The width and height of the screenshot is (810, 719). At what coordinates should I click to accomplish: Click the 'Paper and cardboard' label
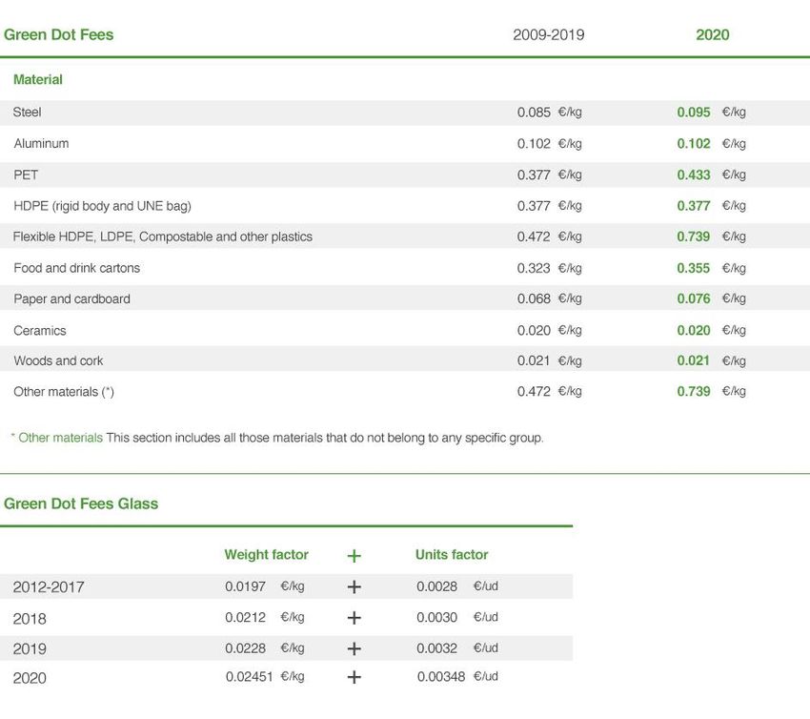[71, 298]
